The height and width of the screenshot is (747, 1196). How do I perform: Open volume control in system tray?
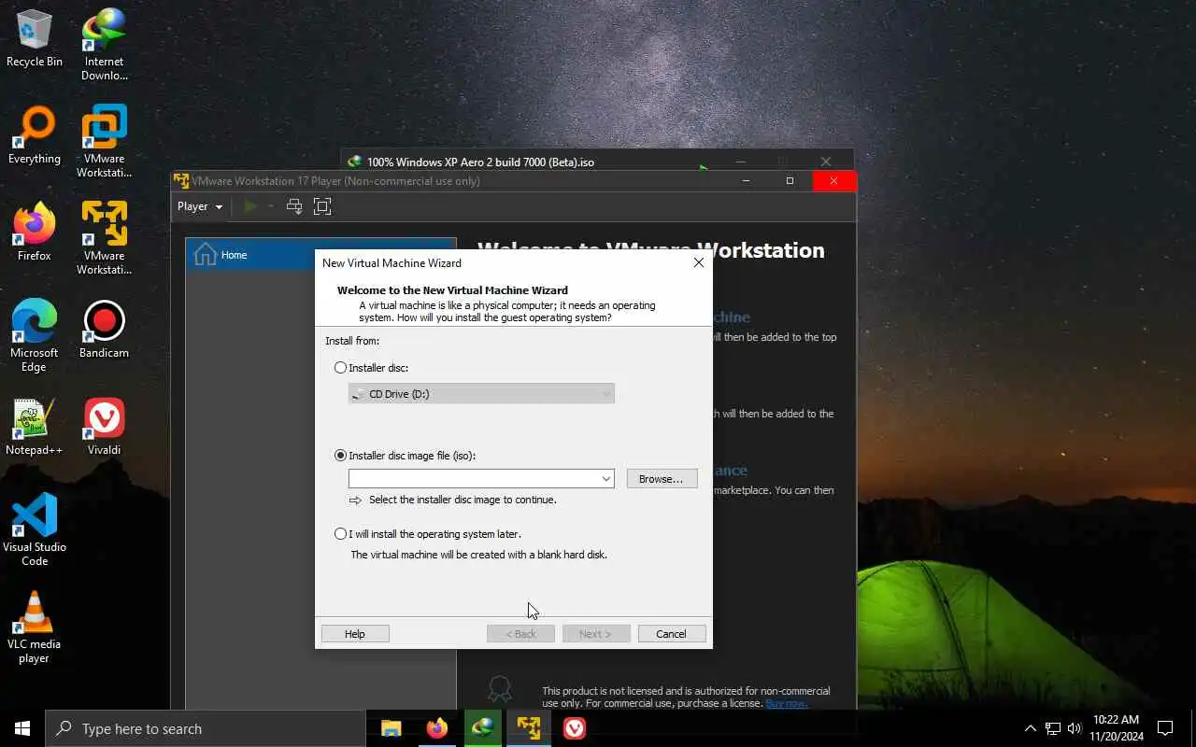click(1075, 728)
